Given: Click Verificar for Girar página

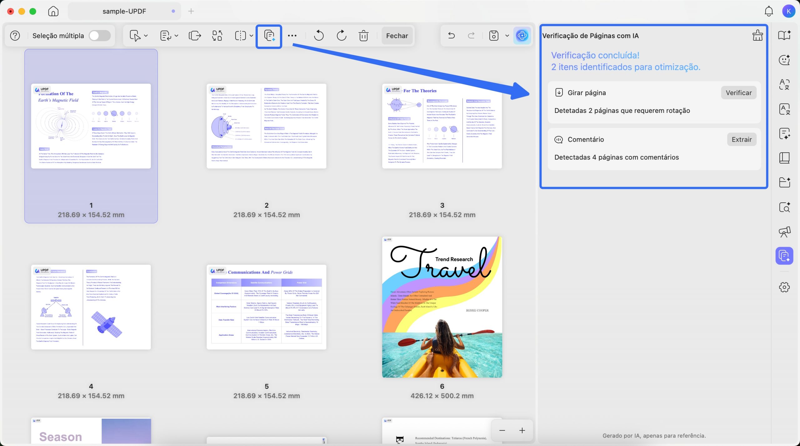Looking at the screenshot, I should tap(738, 93).
